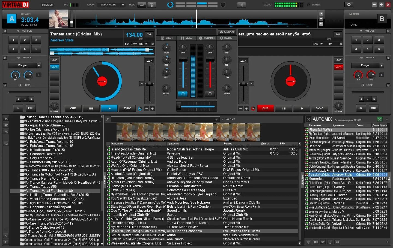Enable the SANDBOX mode
The height and width of the screenshot is (248, 393).
227,32
